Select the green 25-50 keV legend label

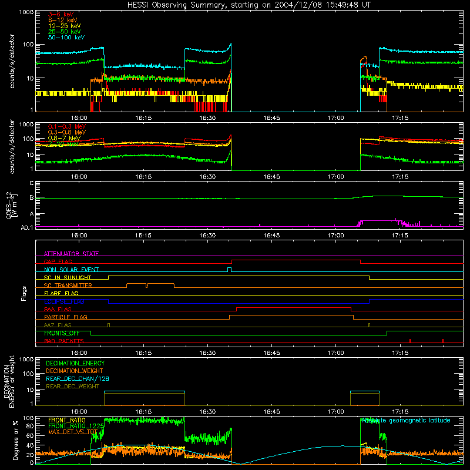(x=65, y=32)
